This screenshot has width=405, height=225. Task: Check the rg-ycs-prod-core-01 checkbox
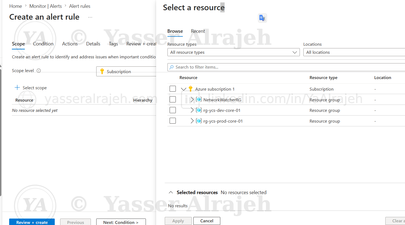(173, 121)
